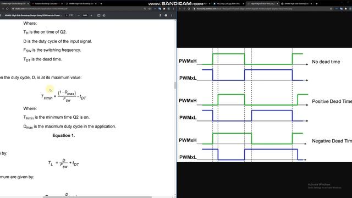Close the Isolation Bootstrap Calculator tab
The width and height of the screenshot is (352, 198).
62,4
